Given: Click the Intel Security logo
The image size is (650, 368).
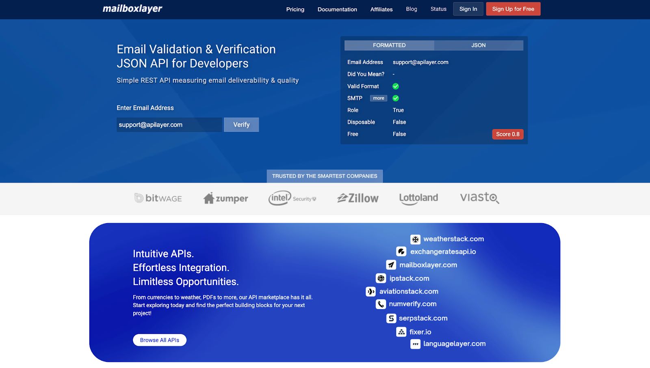Looking at the screenshot, I should [x=292, y=198].
